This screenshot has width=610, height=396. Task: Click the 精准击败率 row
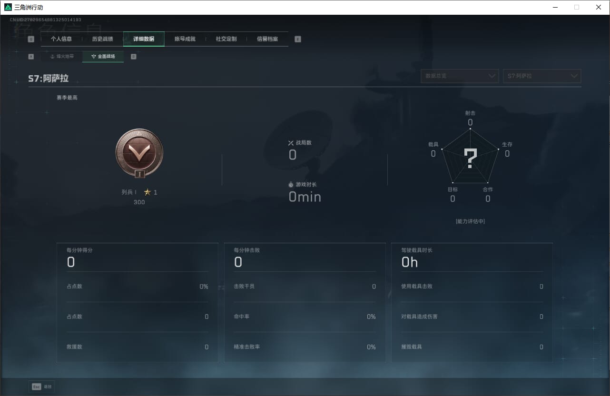coord(305,347)
